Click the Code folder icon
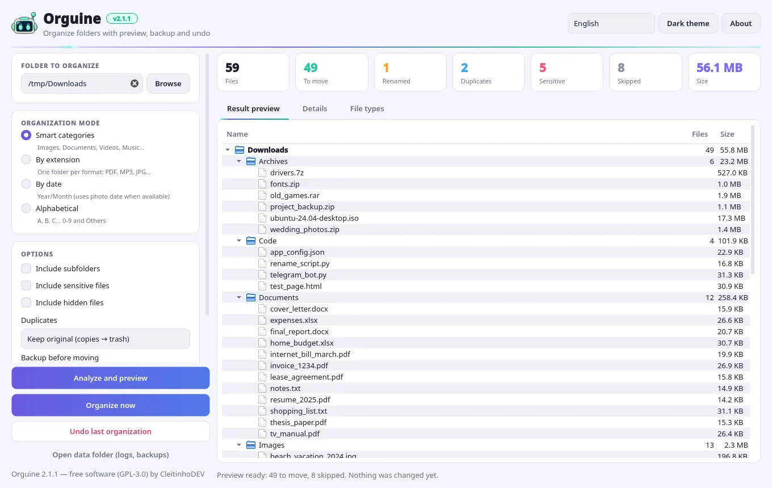This screenshot has height=488, width=772. tap(251, 241)
